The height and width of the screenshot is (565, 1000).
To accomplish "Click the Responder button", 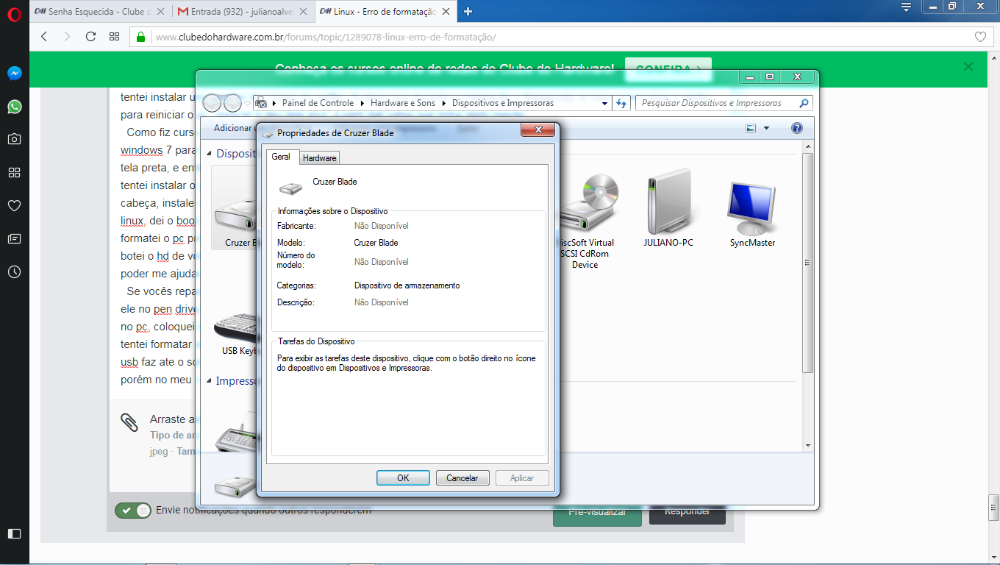I will click(x=687, y=511).
